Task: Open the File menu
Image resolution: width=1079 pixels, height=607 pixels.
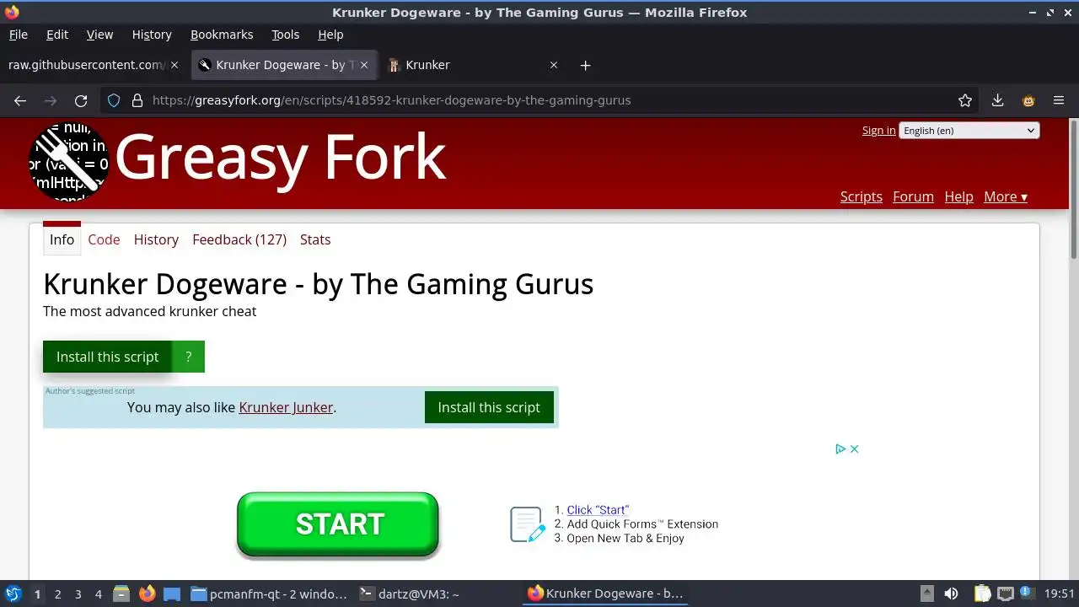Action: [x=19, y=35]
